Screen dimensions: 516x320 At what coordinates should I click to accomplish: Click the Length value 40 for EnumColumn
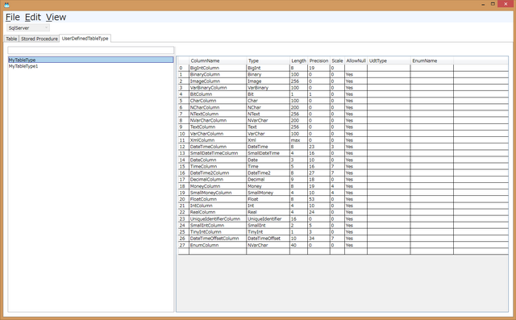pyautogui.click(x=298, y=245)
